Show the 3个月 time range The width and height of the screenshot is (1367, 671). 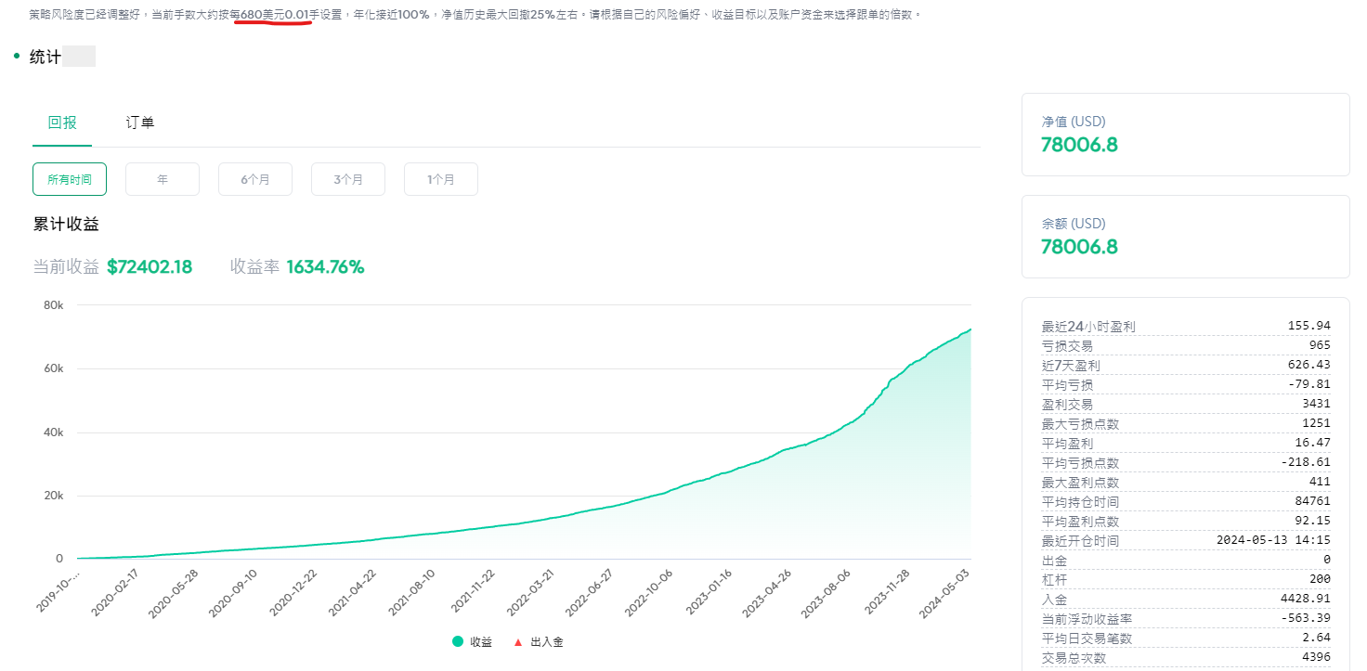348,179
